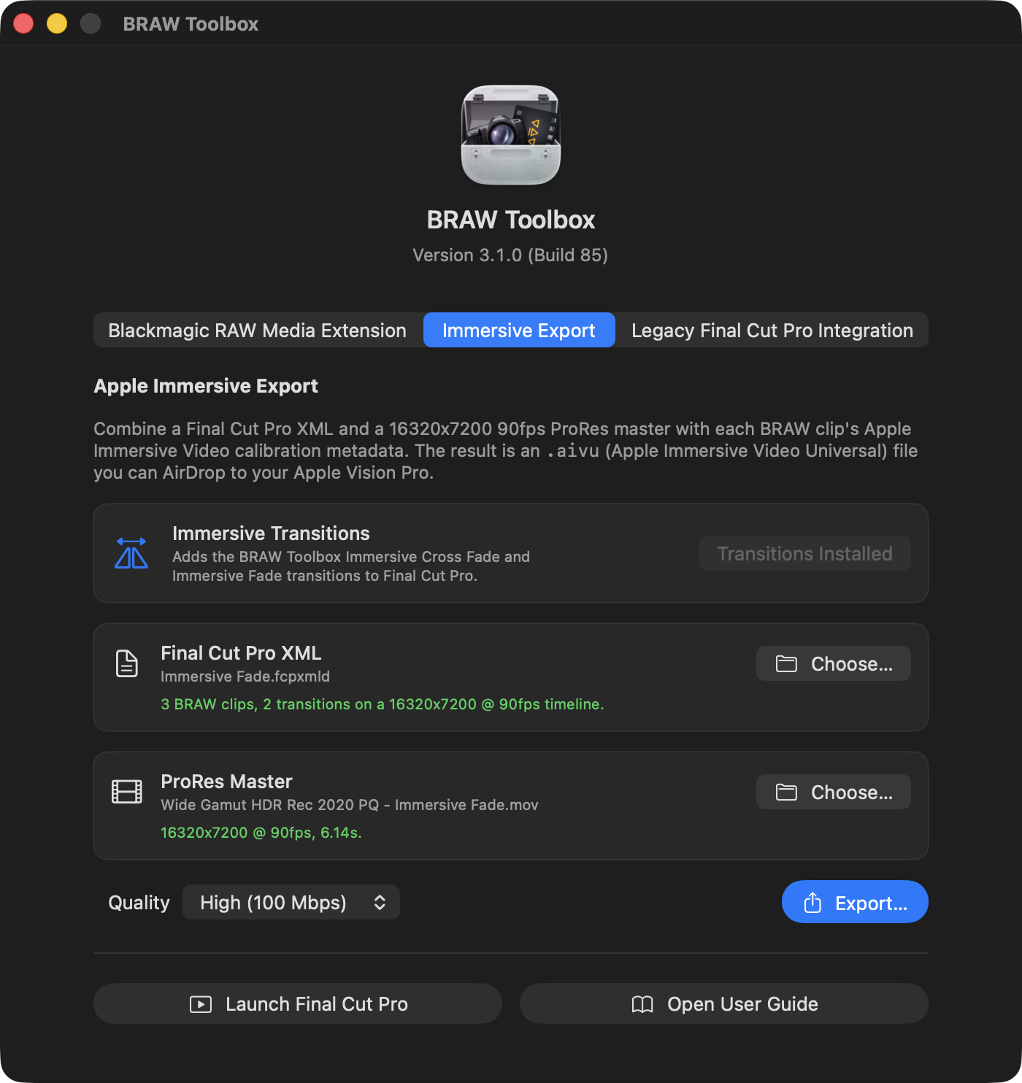Screen dimensions: 1022x1083
Task: Click the Immersive Fade.fcpxmld filename text
Action: pos(245,677)
